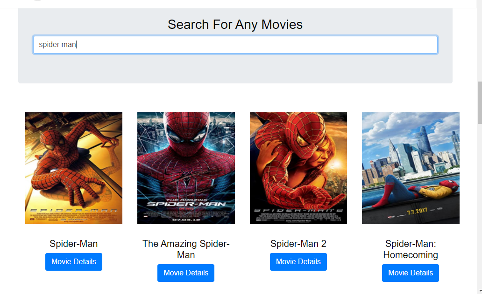Open Movie Details for Spider-Man
The height and width of the screenshot is (294, 482).
[x=74, y=262]
